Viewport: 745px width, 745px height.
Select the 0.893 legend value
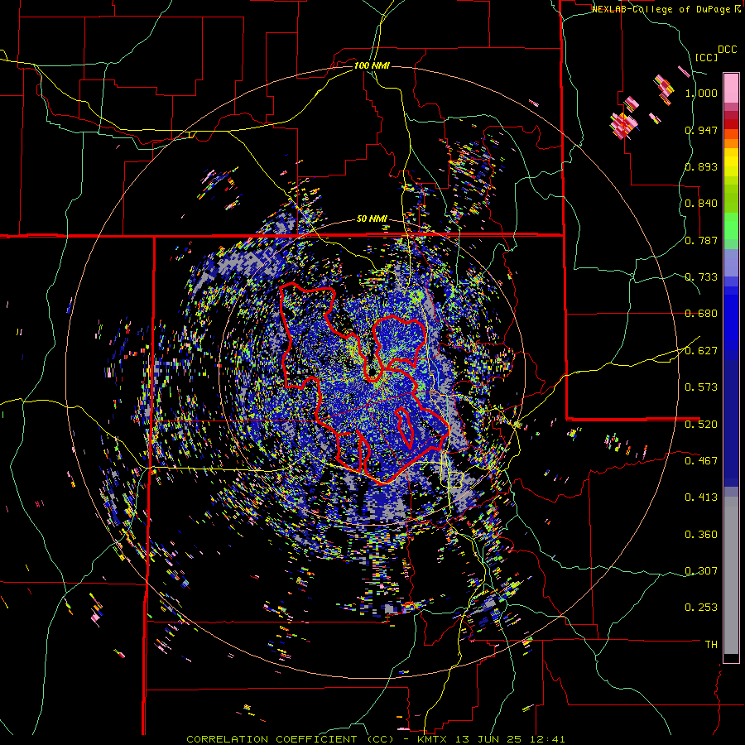(x=701, y=166)
